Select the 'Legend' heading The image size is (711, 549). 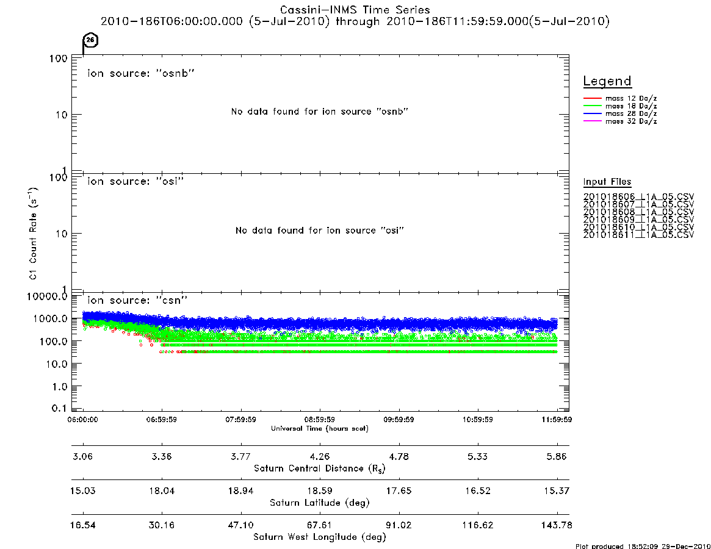click(607, 81)
